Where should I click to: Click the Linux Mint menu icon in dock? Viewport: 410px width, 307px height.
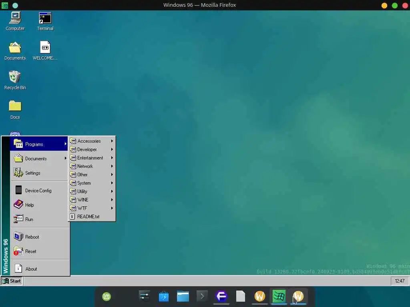click(x=107, y=297)
